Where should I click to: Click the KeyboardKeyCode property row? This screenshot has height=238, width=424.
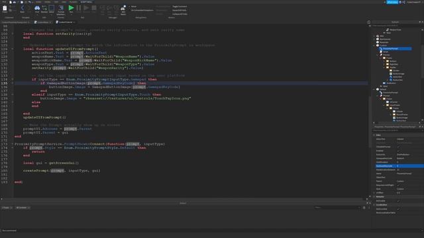(x=399, y=166)
